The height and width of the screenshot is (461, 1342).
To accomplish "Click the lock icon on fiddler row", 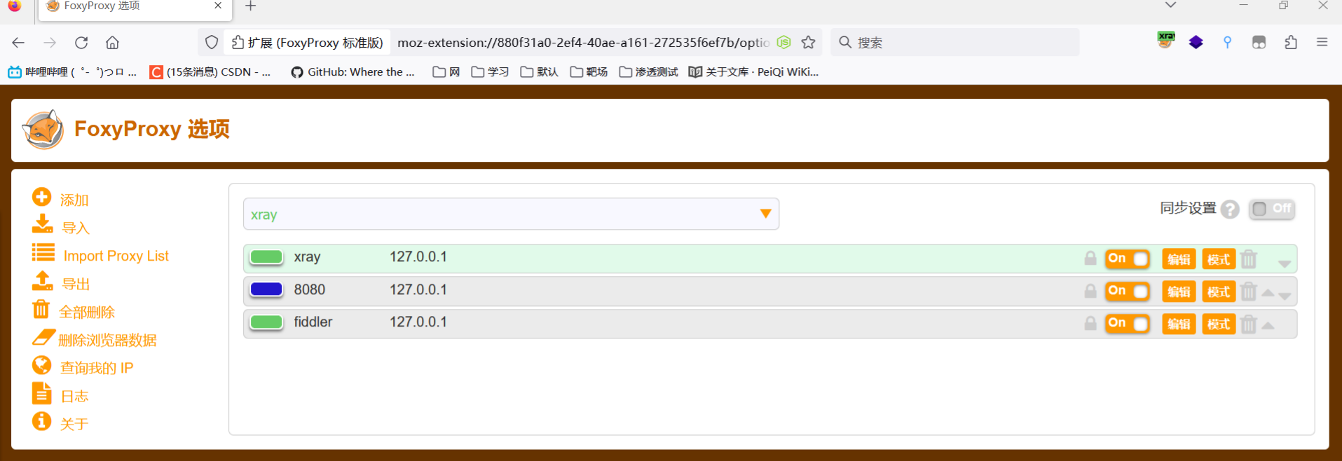I will (1090, 323).
